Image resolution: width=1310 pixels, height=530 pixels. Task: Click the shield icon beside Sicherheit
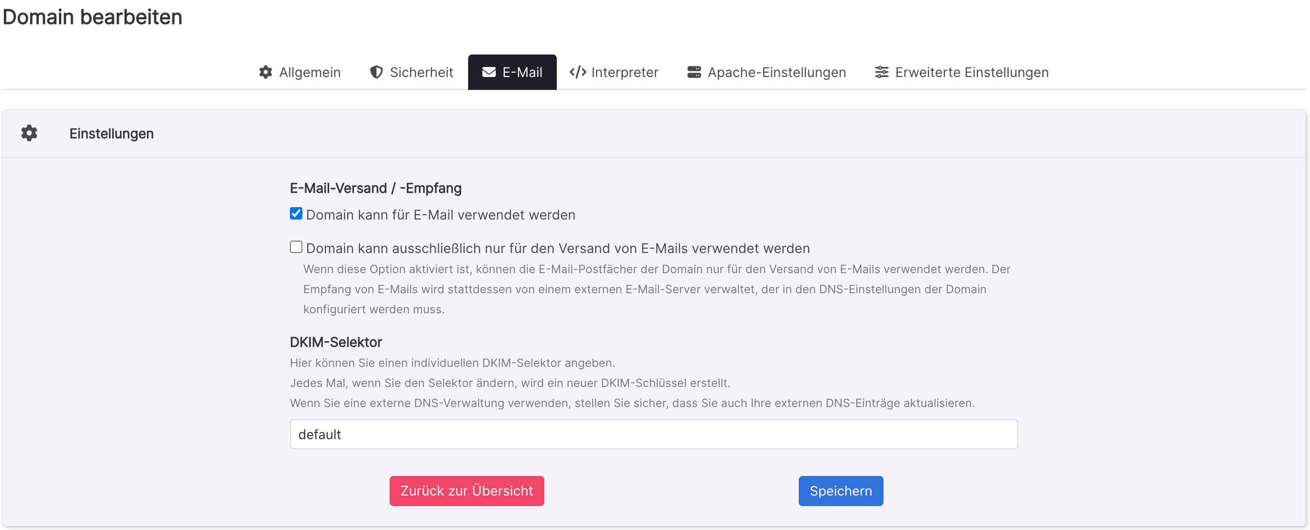376,72
